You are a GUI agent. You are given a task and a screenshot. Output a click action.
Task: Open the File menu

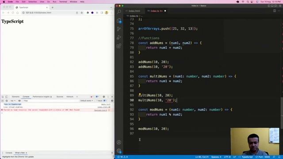17,2
